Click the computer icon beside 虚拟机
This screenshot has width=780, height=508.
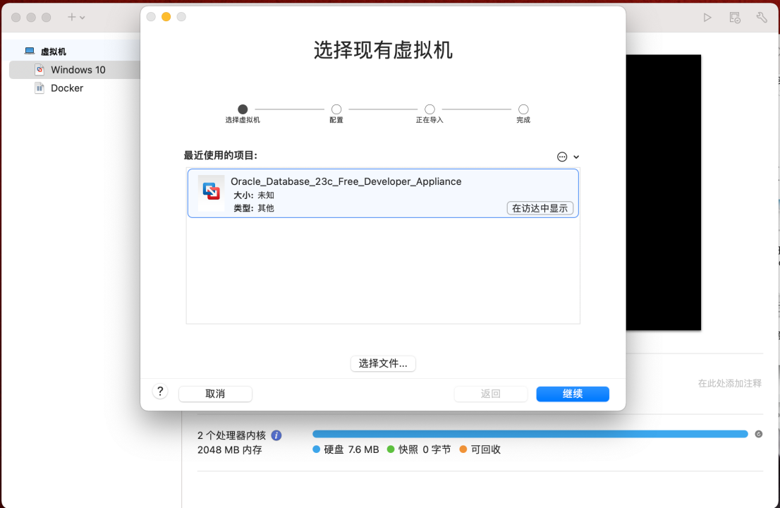point(30,51)
